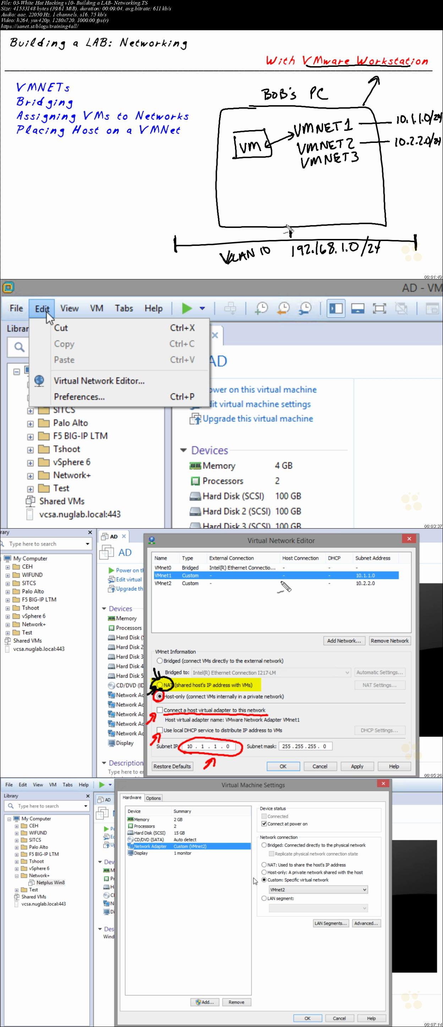
Task: Select NAT radio in Virtual Network Editor
Action: [x=160, y=685]
